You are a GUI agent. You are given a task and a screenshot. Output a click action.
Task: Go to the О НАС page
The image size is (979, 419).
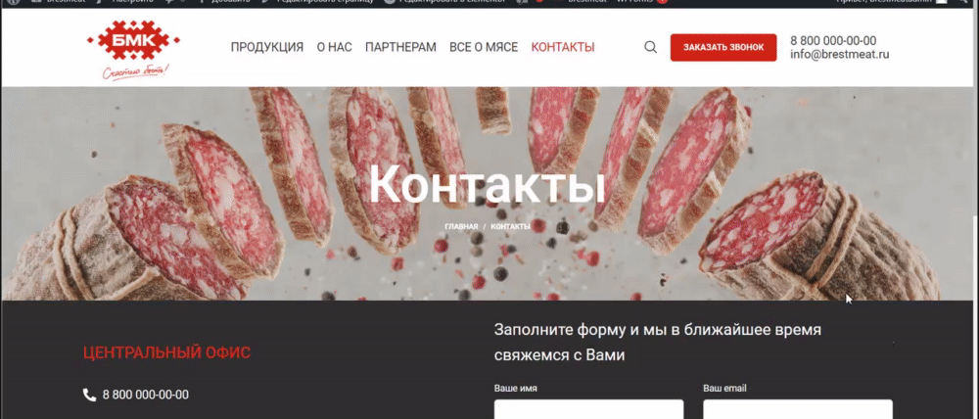[334, 47]
